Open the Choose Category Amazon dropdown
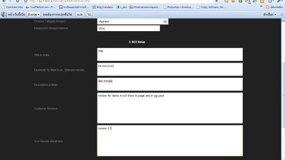This screenshot has height=160, width=285. [x=133, y=21]
